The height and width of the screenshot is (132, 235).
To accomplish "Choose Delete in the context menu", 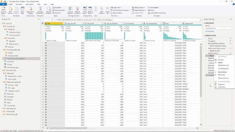I will pyautogui.click(x=220, y=63).
